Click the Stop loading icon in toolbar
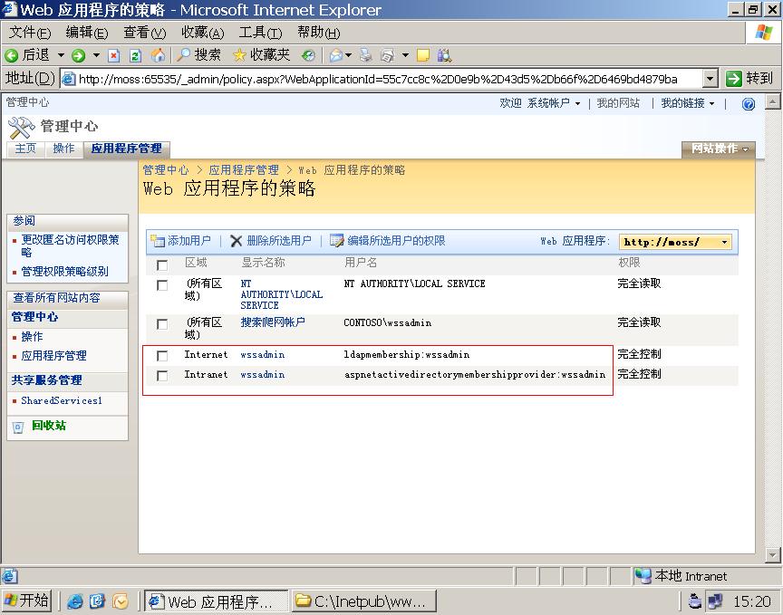Viewport: 783px width, 615px height. pos(114,55)
